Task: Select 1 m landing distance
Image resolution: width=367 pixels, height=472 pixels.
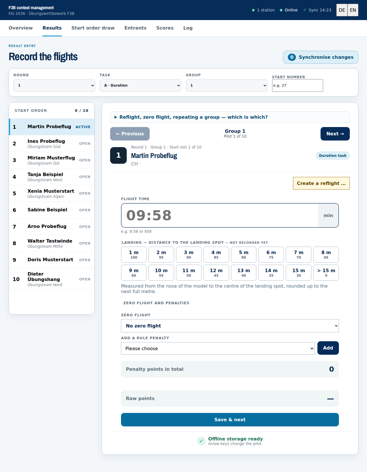Action: [x=134, y=255]
